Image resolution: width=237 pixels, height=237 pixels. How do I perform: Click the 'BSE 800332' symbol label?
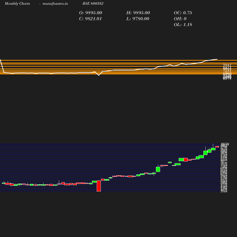point(93,3)
